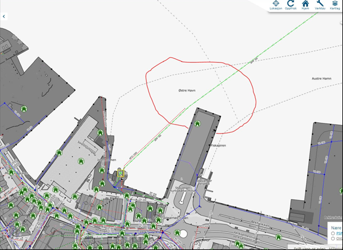Click the Austre Hamn map label
The image size is (343, 250).
tap(322, 79)
